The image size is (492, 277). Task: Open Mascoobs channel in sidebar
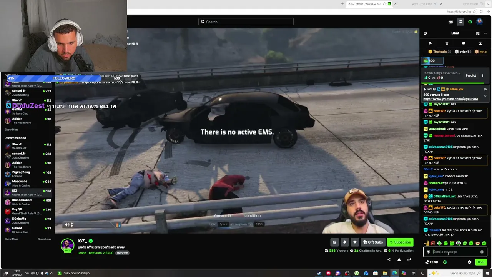pyautogui.click(x=28, y=183)
